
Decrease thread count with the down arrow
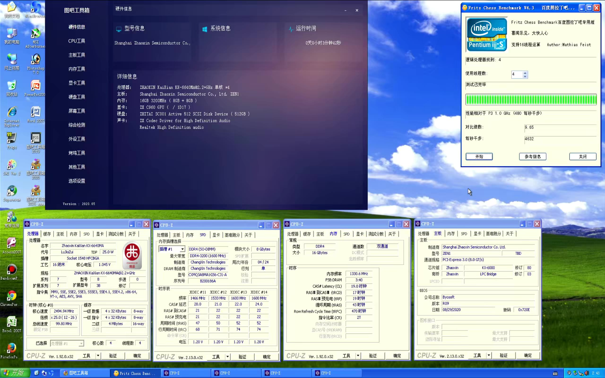pyautogui.click(x=525, y=76)
